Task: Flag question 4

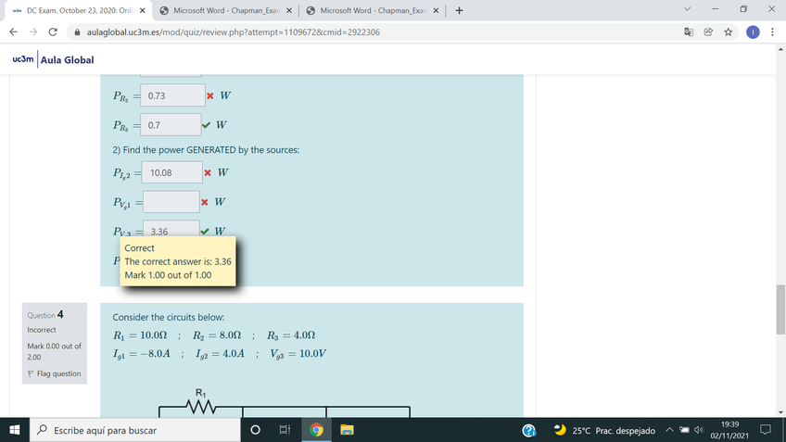Action: click(x=57, y=373)
